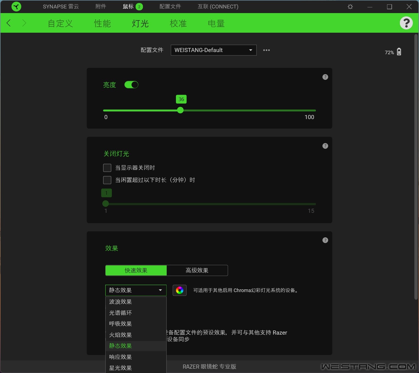Choose 火焰效果 in the dropdown

tap(136, 335)
